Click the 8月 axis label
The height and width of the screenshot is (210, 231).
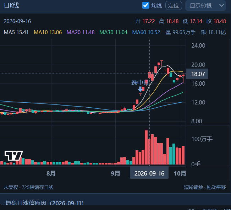click(51, 173)
